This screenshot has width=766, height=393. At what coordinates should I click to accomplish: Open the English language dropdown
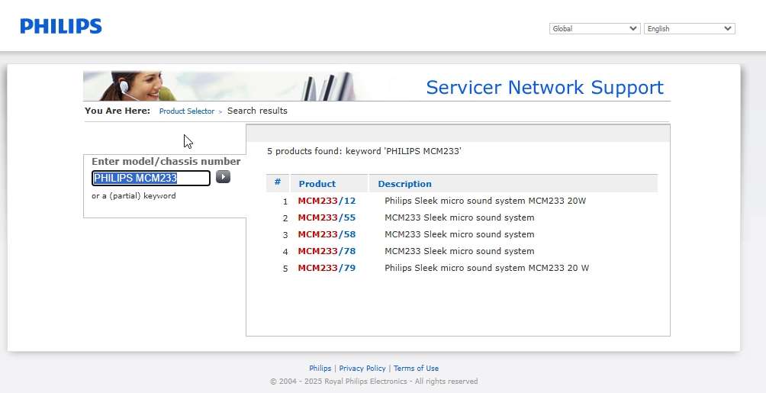tap(689, 29)
